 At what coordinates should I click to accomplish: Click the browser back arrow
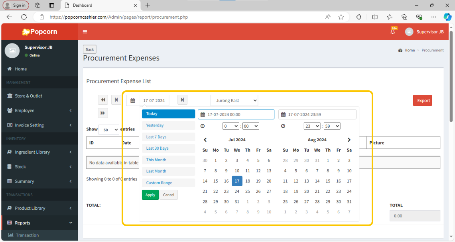(9, 17)
